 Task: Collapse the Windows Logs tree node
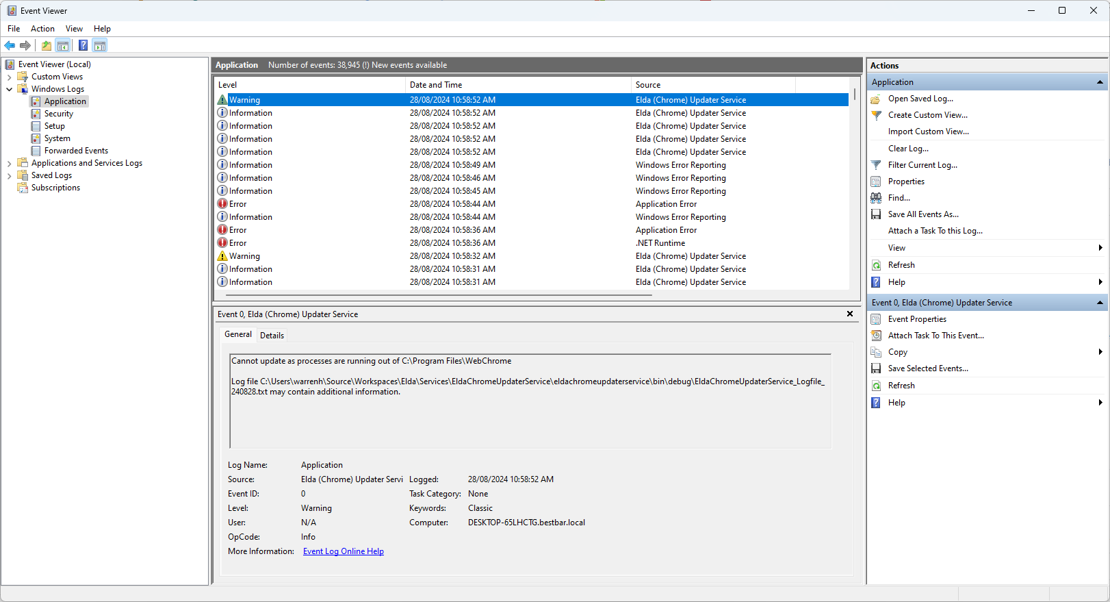[x=9, y=90]
